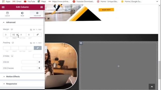Collapse the Elementor panel with arrow handle
The width and height of the screenshot is (161, 90).
[46, 50]
